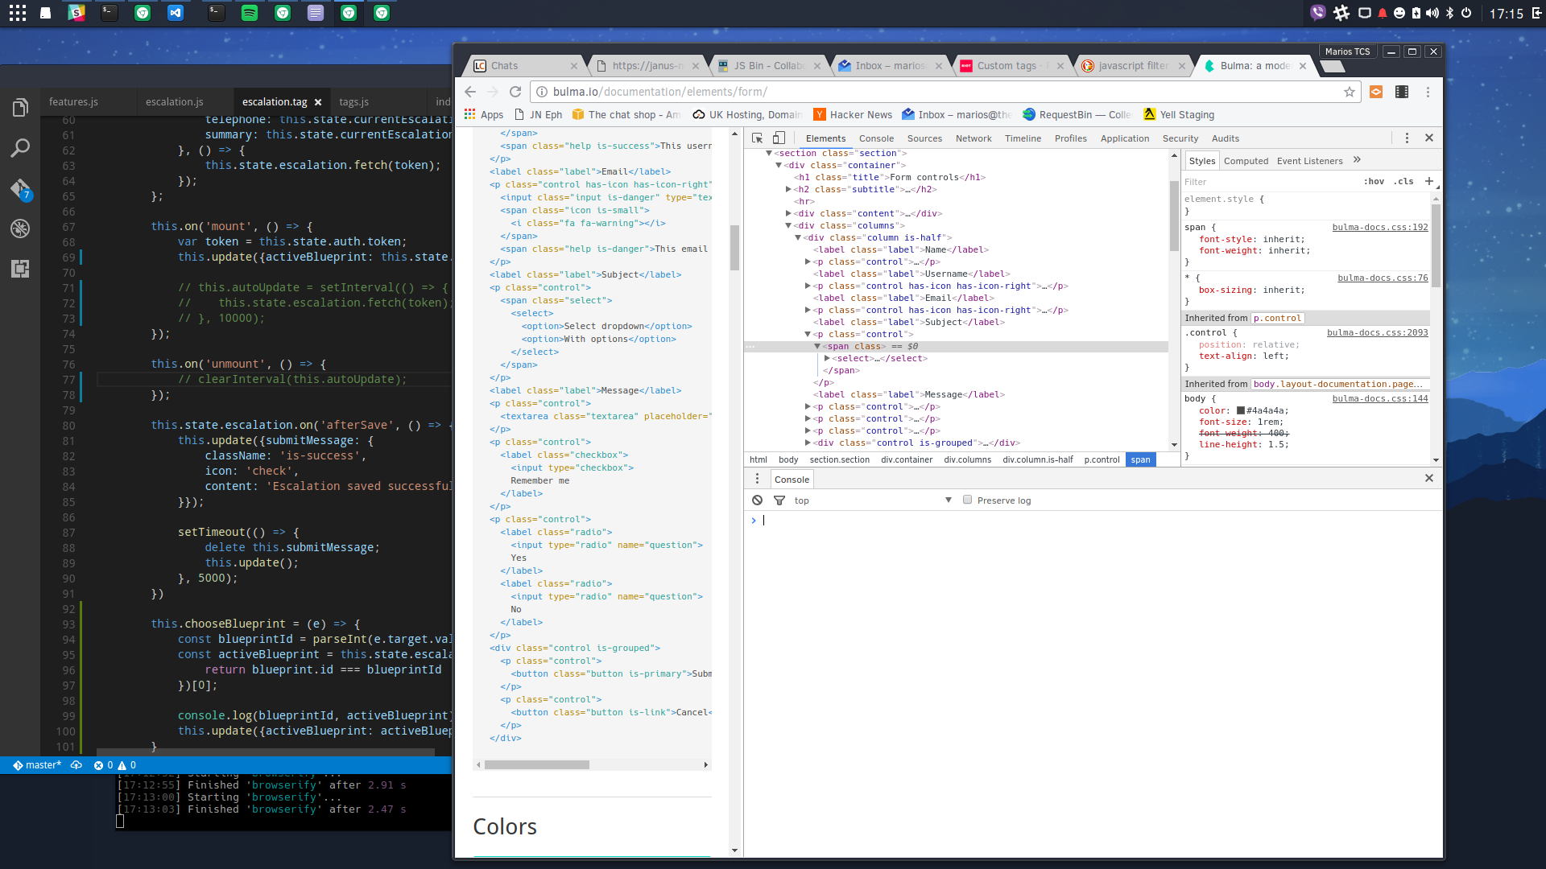The height and width of the screenshot is (869, 1546).
Task: Clear console with the ban icon
Action: pyautogui.click(x=757, y=500)
